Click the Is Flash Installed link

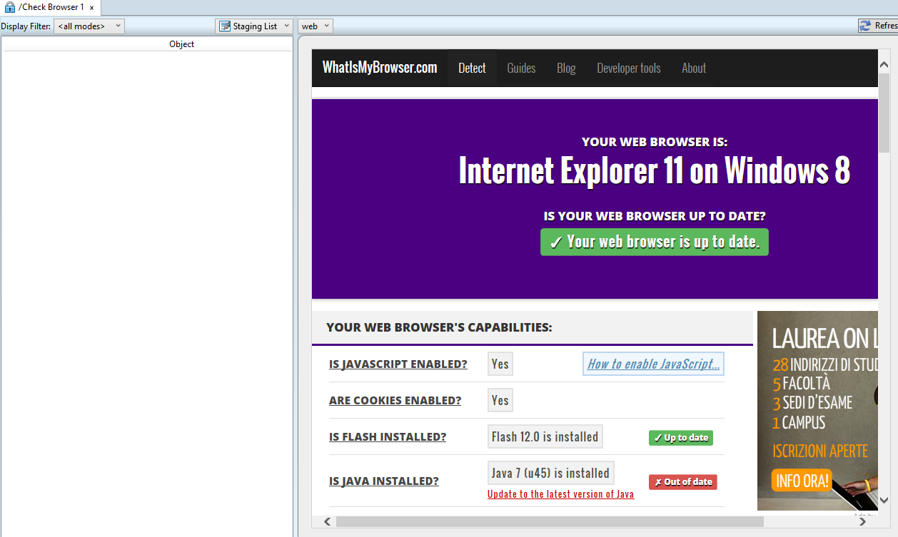(x=388, y=436)
